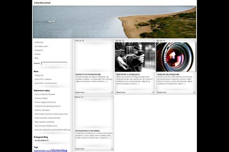Open 'Kanał RSS z wpisami' feed link
229x152 pixels.
tap(43, 79)
